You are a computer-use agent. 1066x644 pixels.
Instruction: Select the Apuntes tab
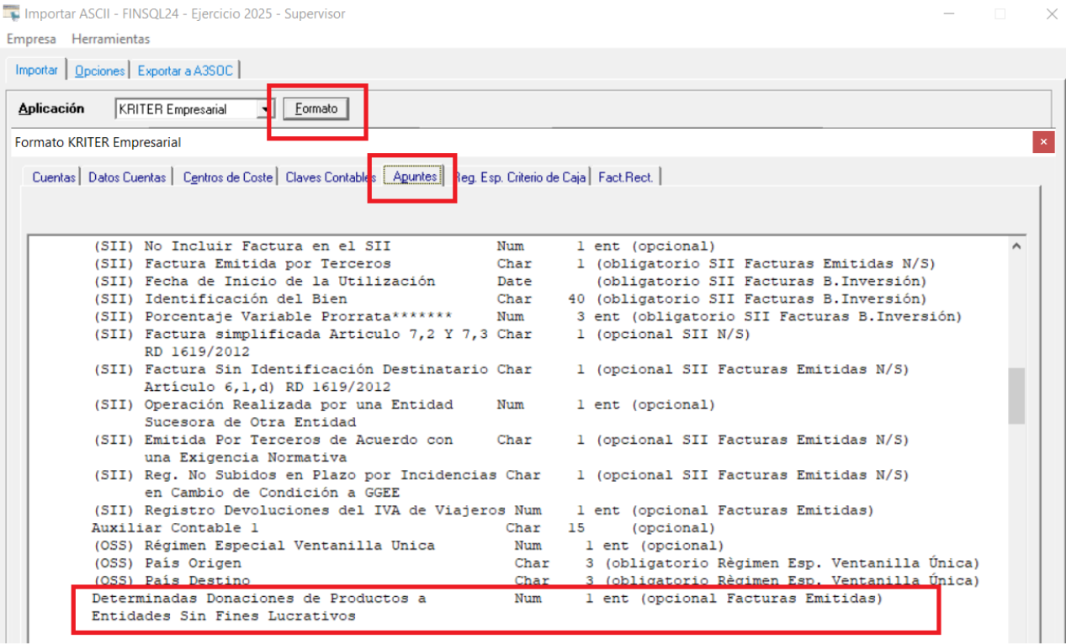click(x=414, y=177)
